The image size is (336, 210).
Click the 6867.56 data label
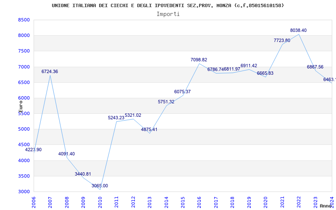pos(315,67)
